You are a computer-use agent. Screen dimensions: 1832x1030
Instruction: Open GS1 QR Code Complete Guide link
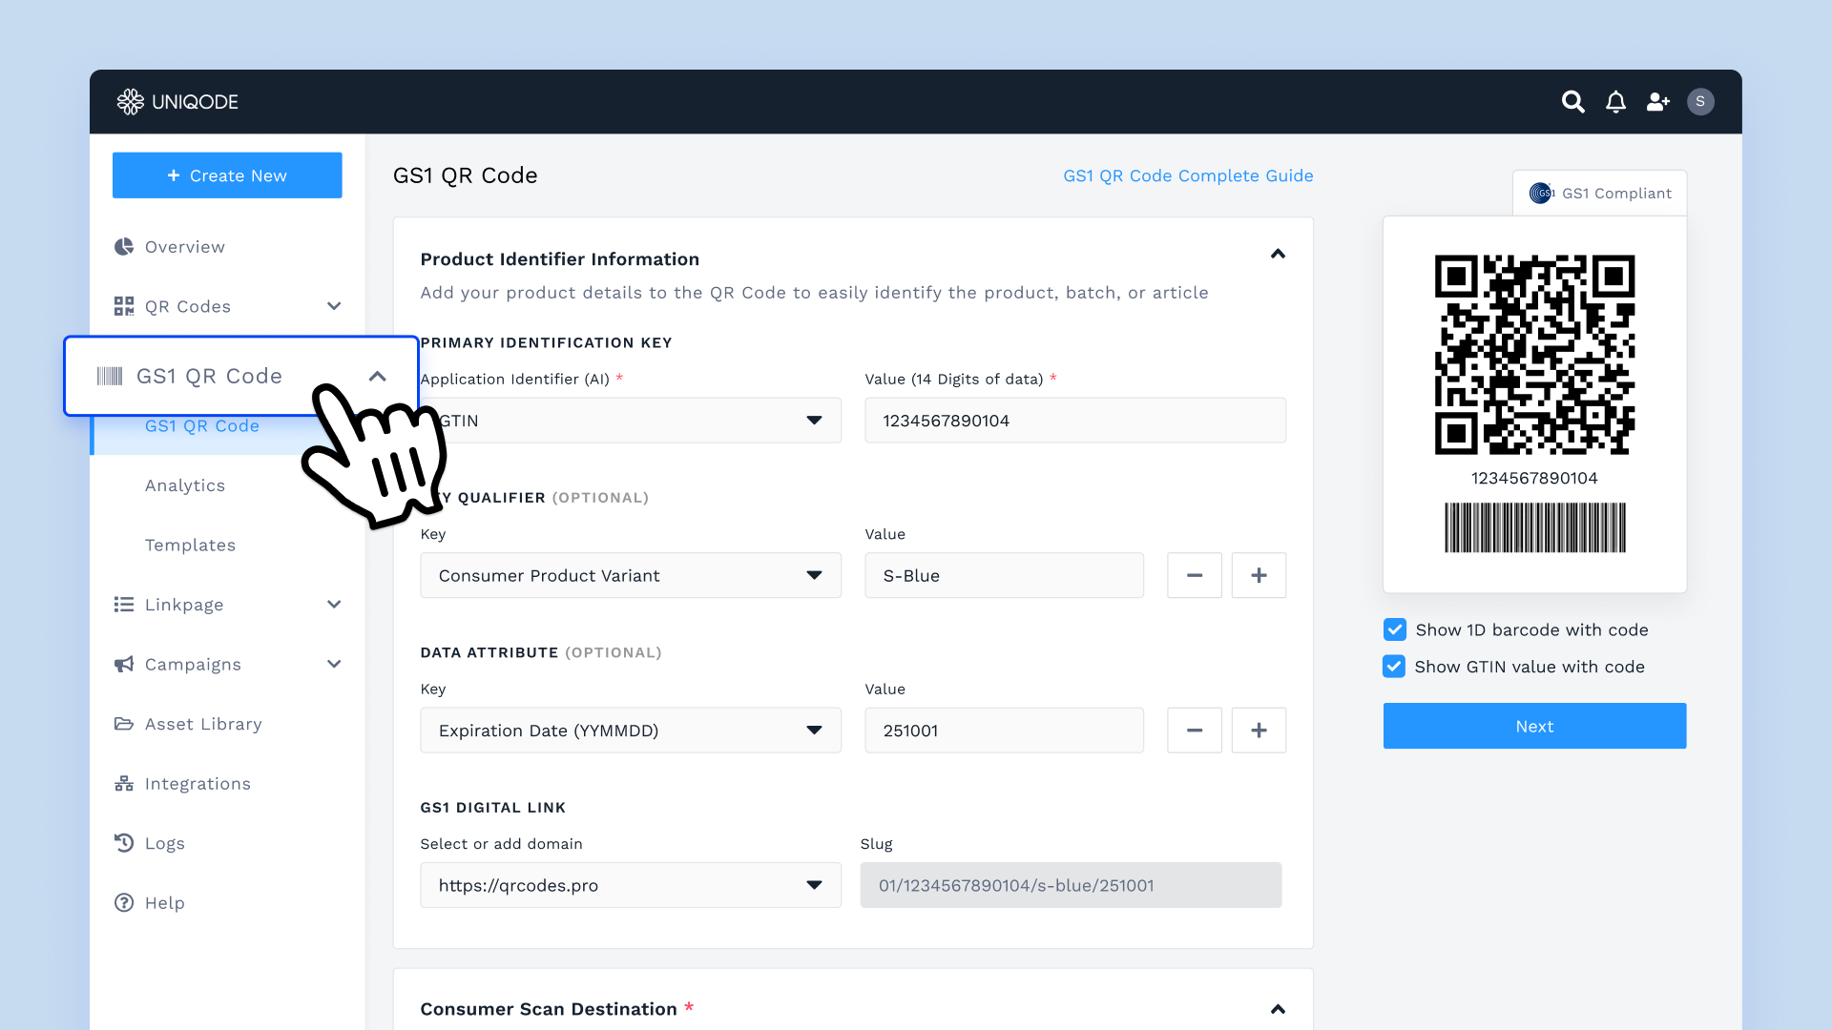tap(1188, 175)
